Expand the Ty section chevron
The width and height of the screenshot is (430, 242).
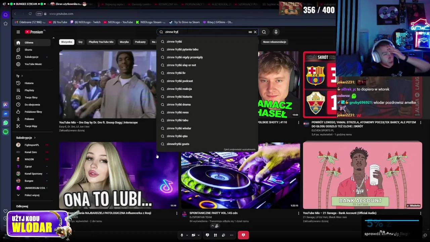[x=22, y=76]
